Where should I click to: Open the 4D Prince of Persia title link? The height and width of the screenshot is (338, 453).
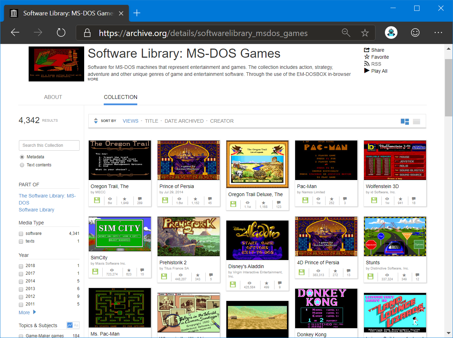pyautogui.click(x=318, y=263)
